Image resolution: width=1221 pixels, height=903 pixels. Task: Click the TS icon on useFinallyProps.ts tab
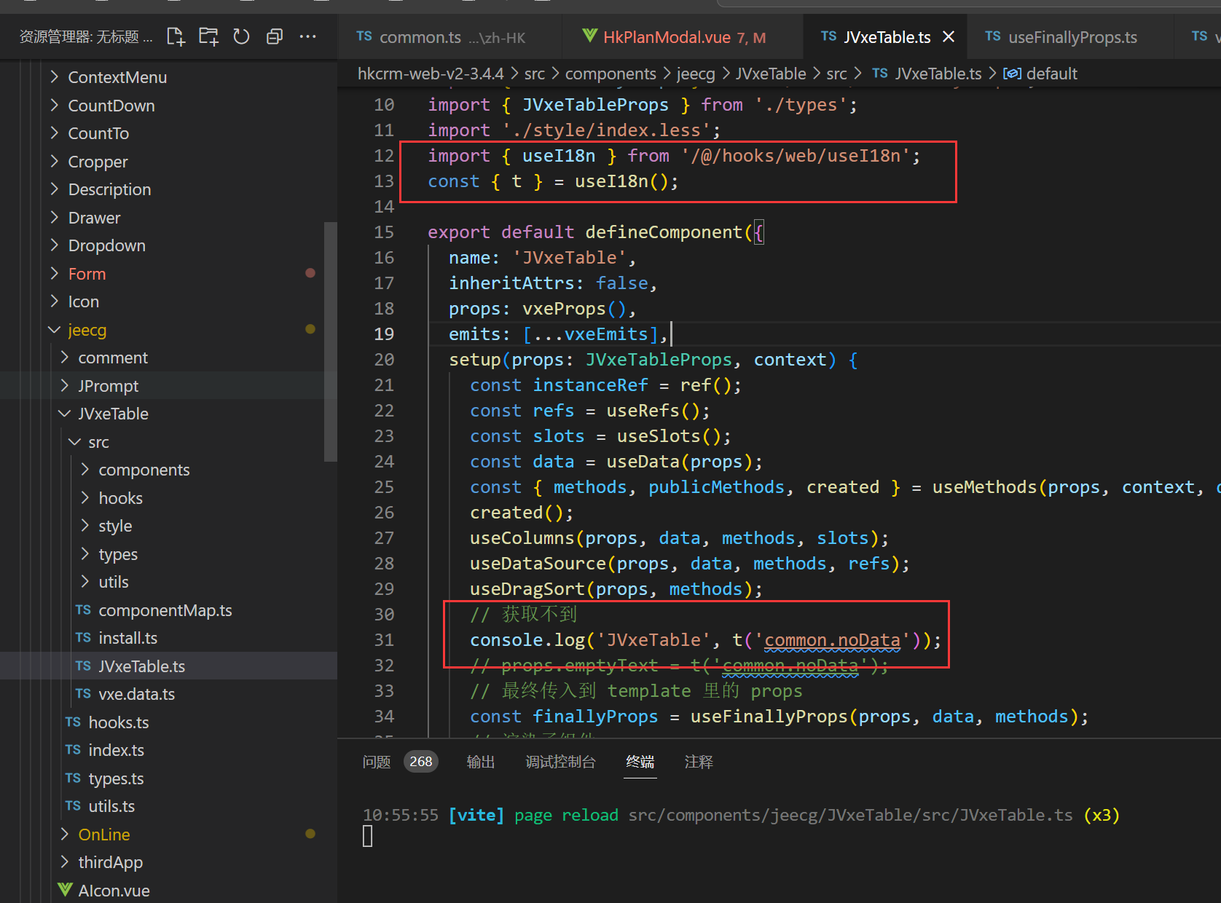993,36
